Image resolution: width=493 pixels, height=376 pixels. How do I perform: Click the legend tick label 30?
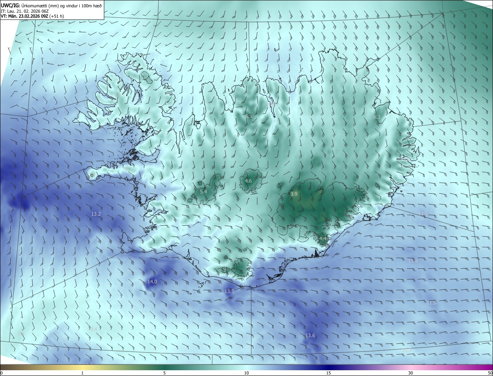(411, 373)
